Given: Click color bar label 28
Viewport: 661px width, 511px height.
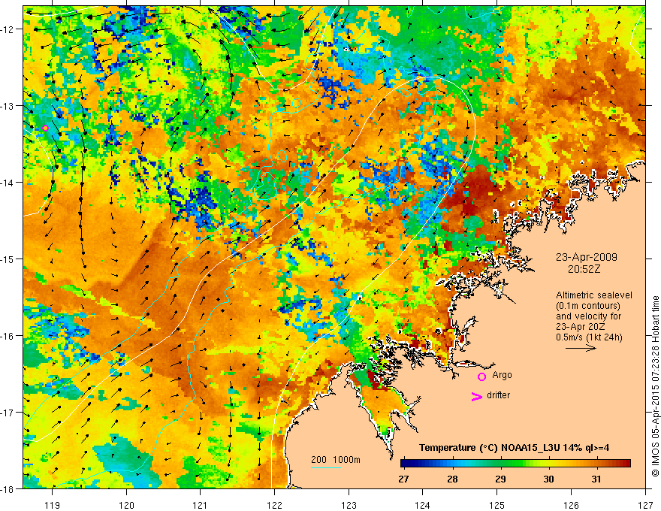Looking at the screenshot, I should click(452, 479).
